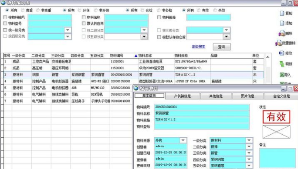Select 非贵重 radio button
The height and width of the screenshot is (169, 298).
click(38, 10)
